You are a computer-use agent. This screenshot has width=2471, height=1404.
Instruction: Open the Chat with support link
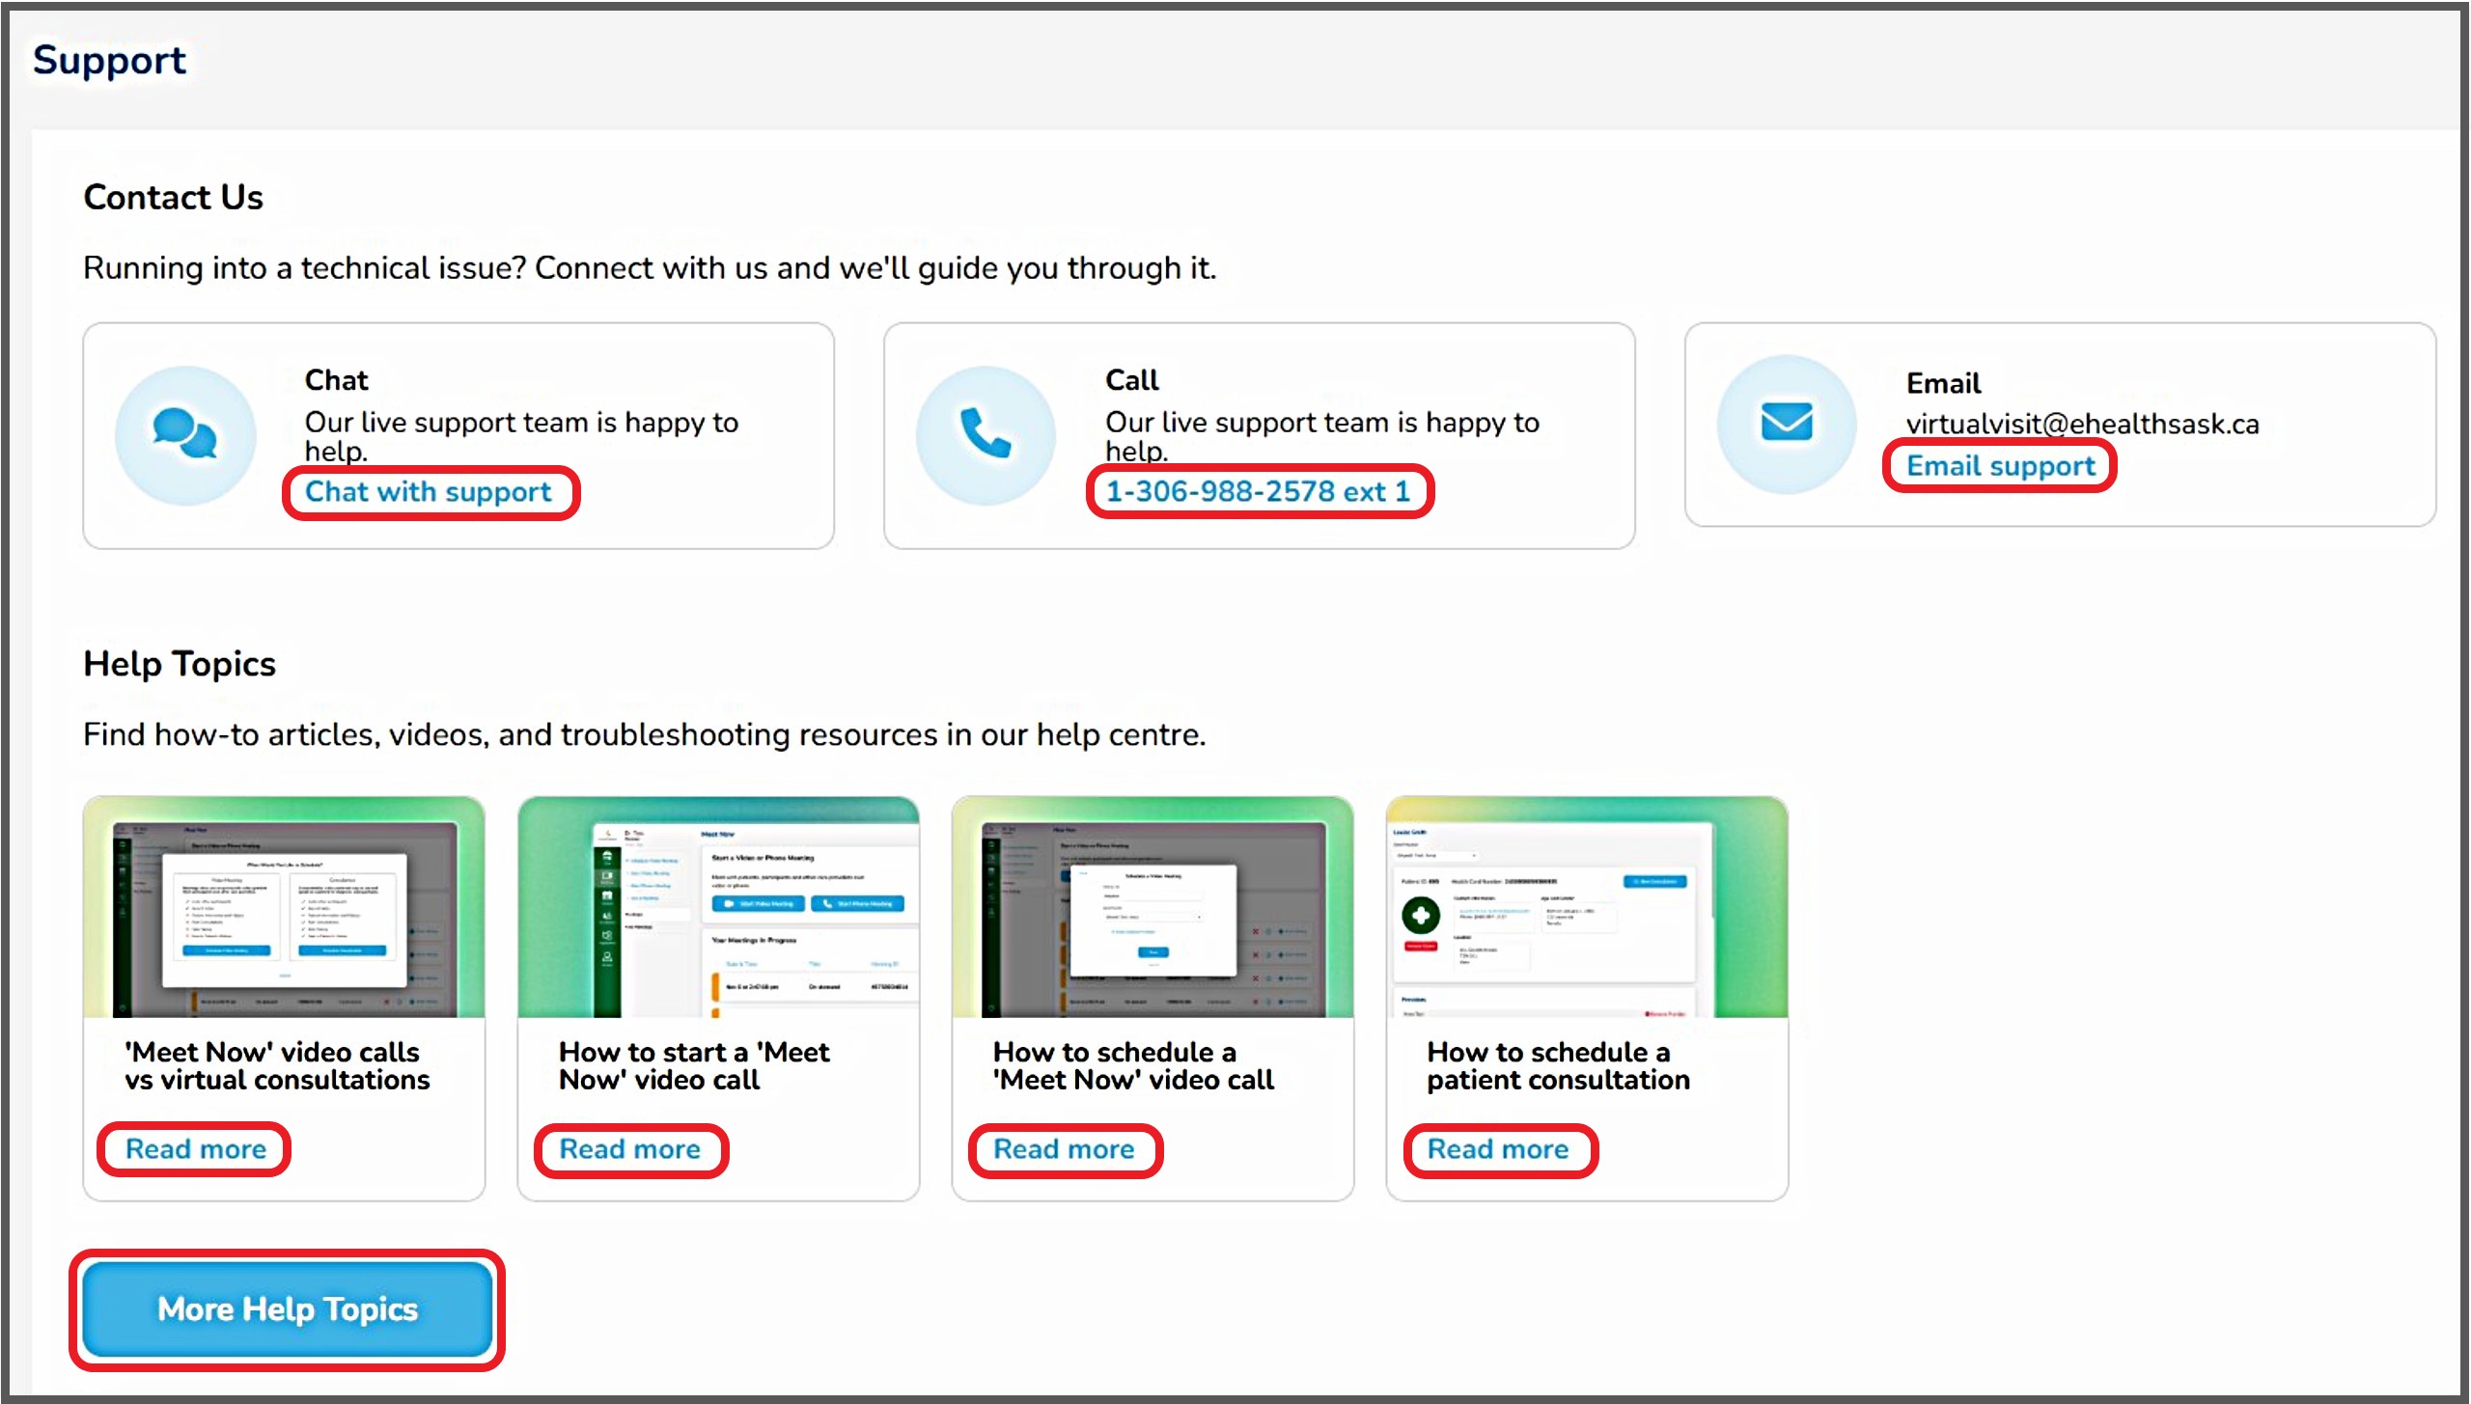429,492
